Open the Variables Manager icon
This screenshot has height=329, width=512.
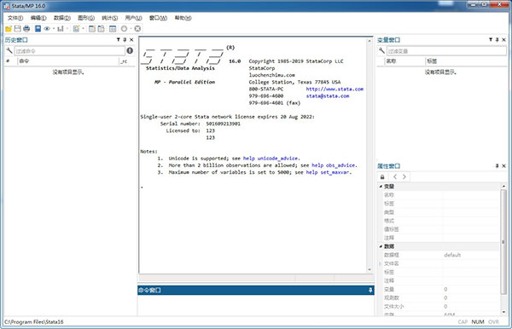[113, 29]
